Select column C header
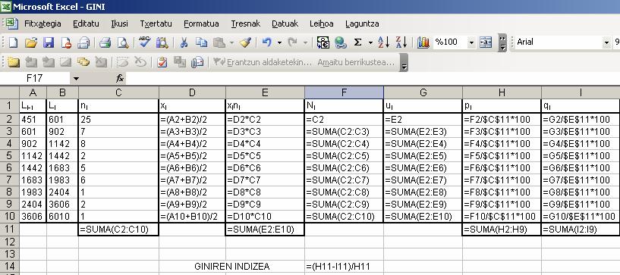Screen dimensions: 620x275 click(x=118, y=92)
